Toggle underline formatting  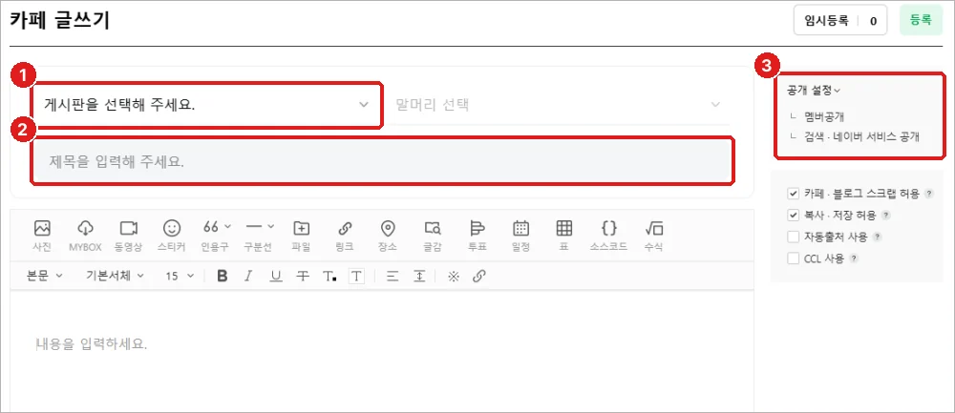pos(276,277)
